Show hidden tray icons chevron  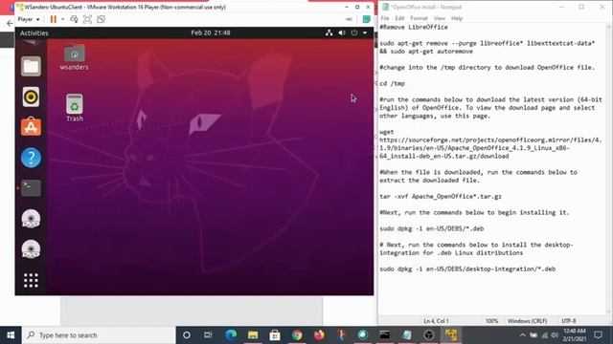pos(522,335)
